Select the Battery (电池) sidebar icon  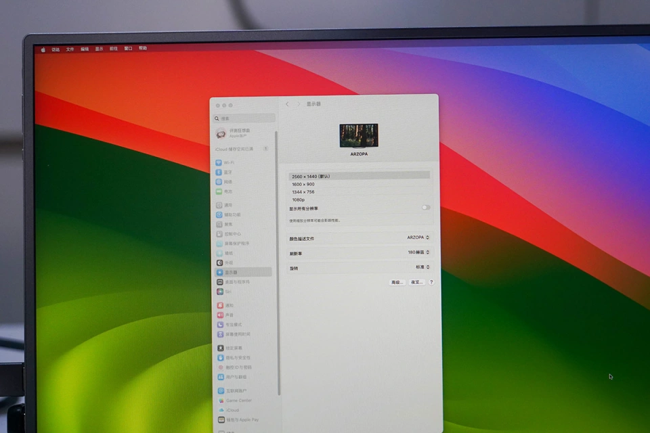click(x=219, y=191)
